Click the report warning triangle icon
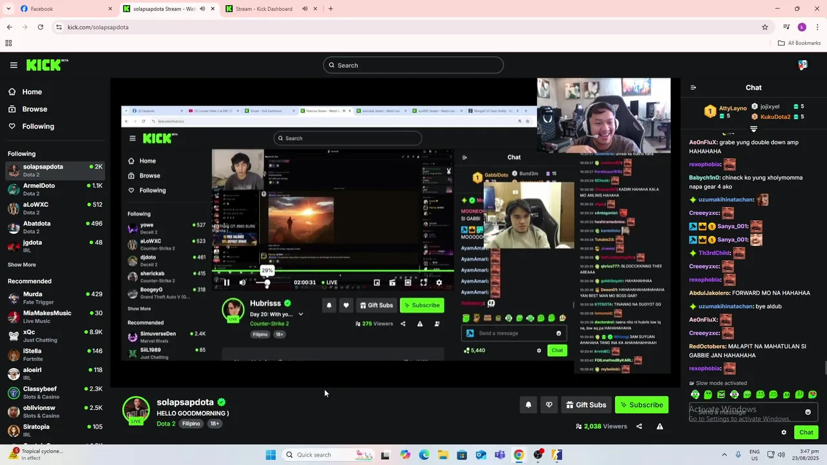The image size is (827, 465). [660, 426]
